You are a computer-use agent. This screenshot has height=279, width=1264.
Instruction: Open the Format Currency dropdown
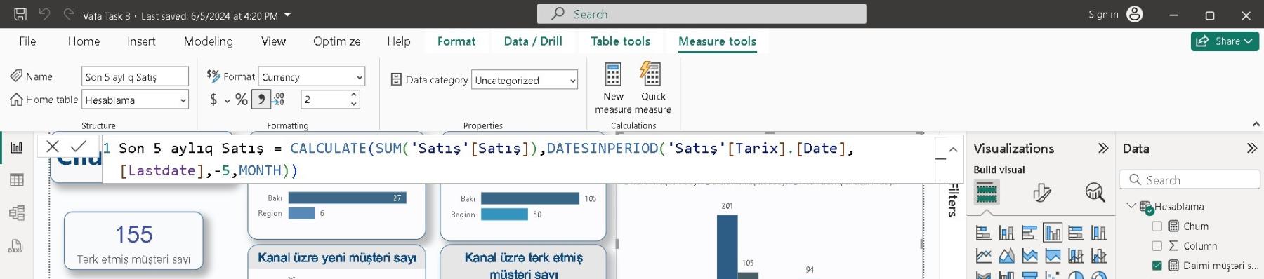[x=312, y=76]
